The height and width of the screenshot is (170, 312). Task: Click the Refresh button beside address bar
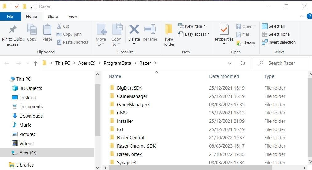tap(243, 63)
